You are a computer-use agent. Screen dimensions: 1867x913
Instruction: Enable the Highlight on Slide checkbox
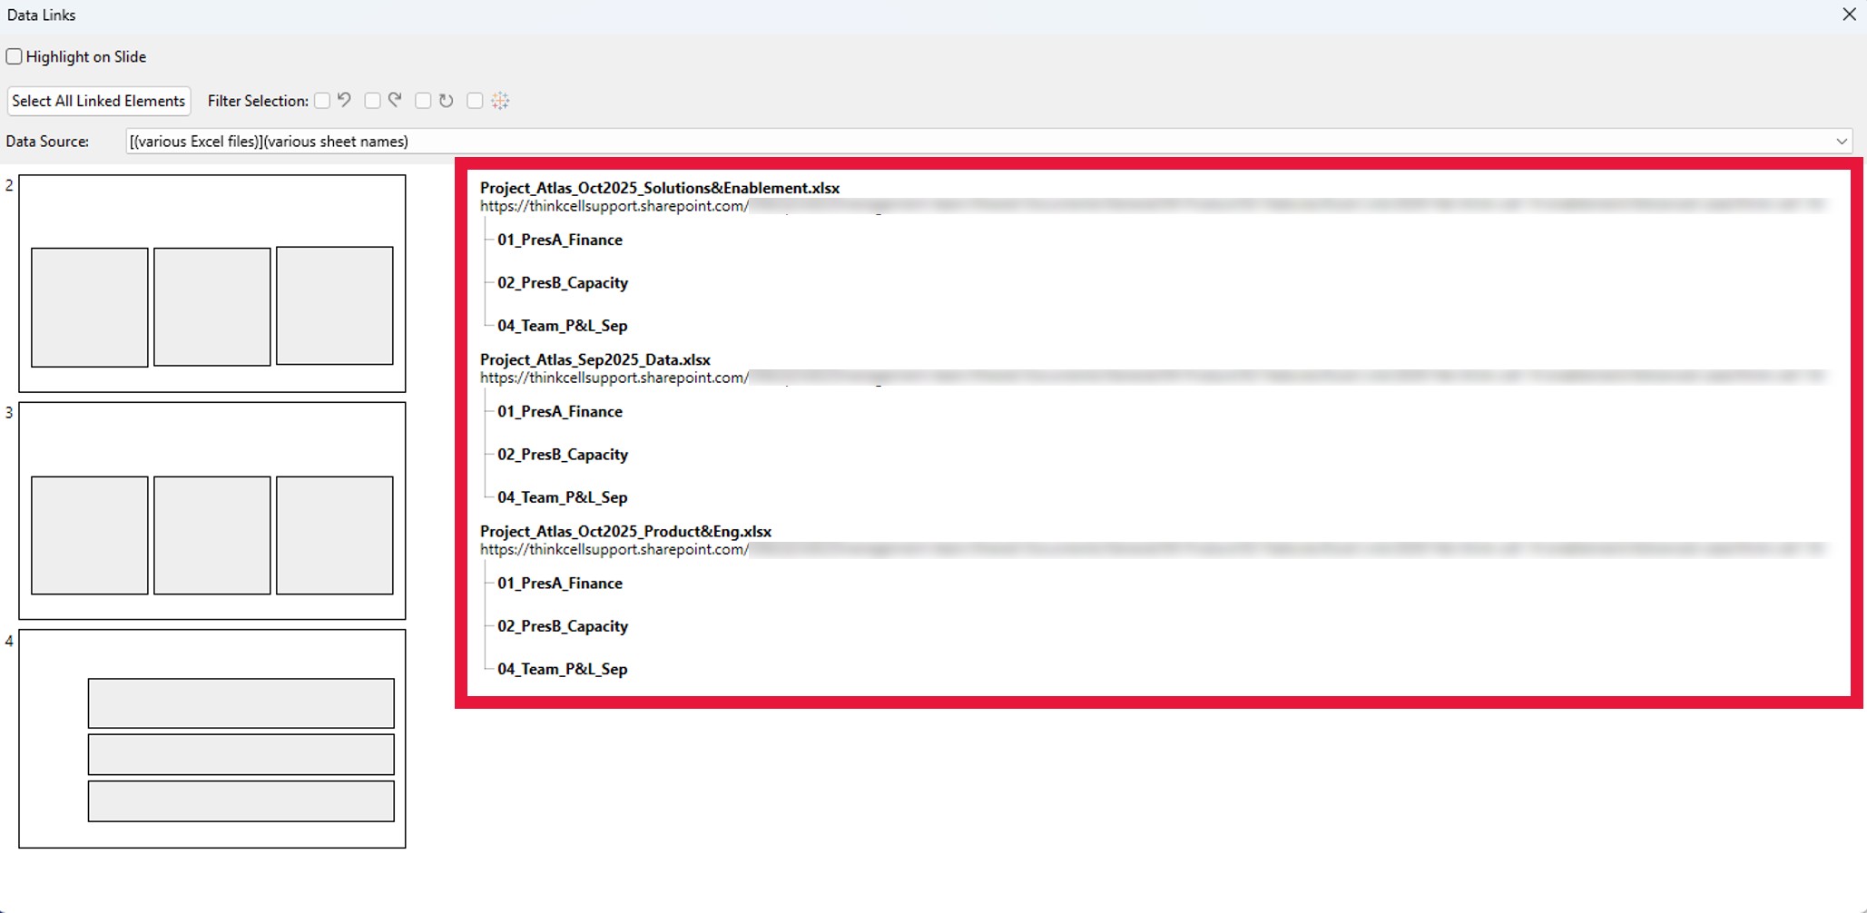pyautogui.click(x=15, y=57)
